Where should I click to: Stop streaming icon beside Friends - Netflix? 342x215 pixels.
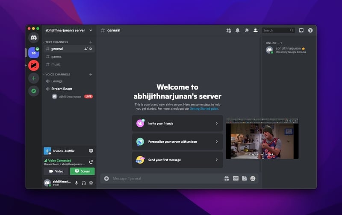tap(91, 151)
